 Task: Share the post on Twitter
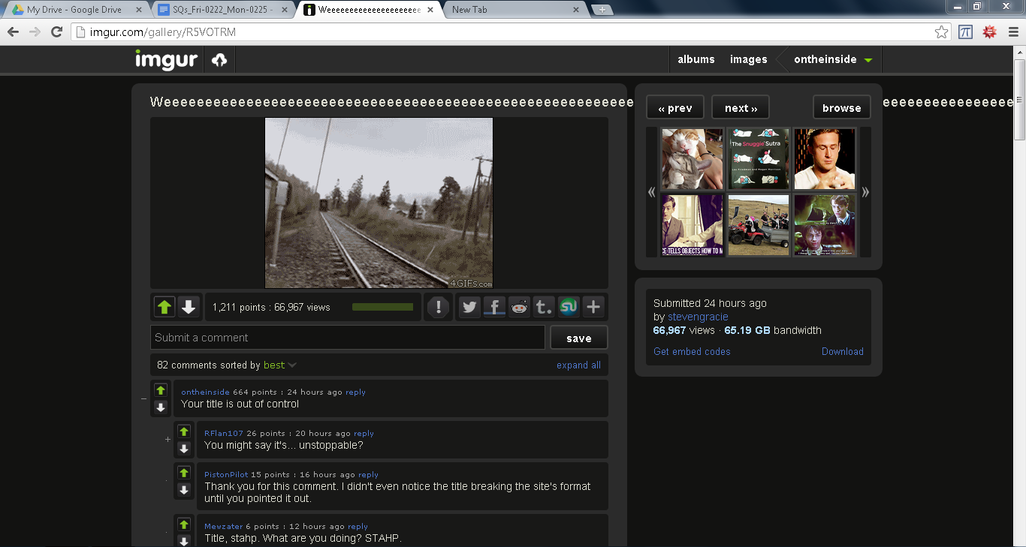pyautogui.click(x=469, y=307)
